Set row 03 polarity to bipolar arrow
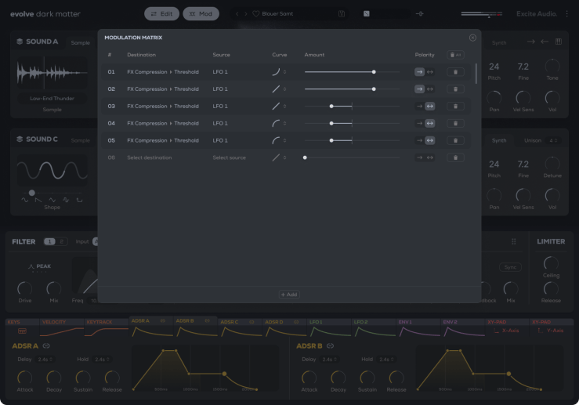Viewport: 579px width, 405px height. [x=430, y=107]
